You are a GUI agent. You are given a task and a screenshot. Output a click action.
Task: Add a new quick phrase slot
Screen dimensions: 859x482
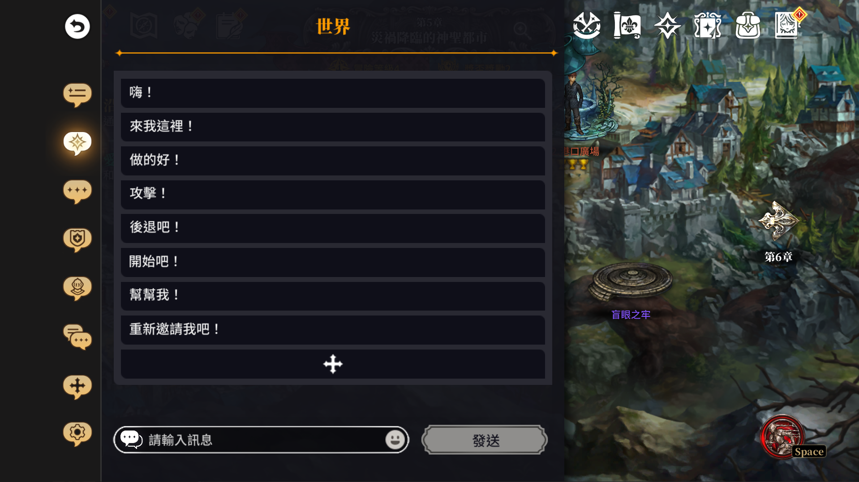point(333,364)
